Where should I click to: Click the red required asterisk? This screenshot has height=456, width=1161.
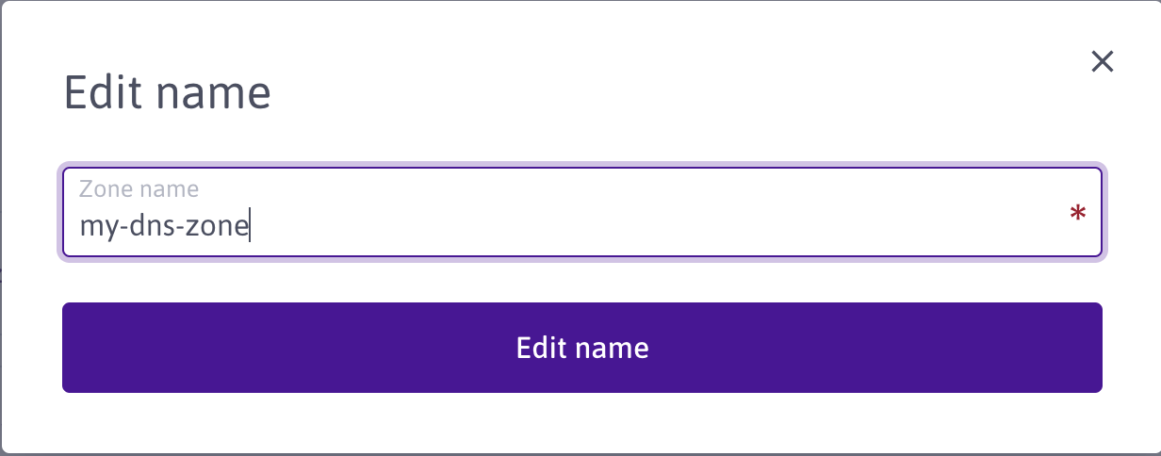[x=1077, y=215]
